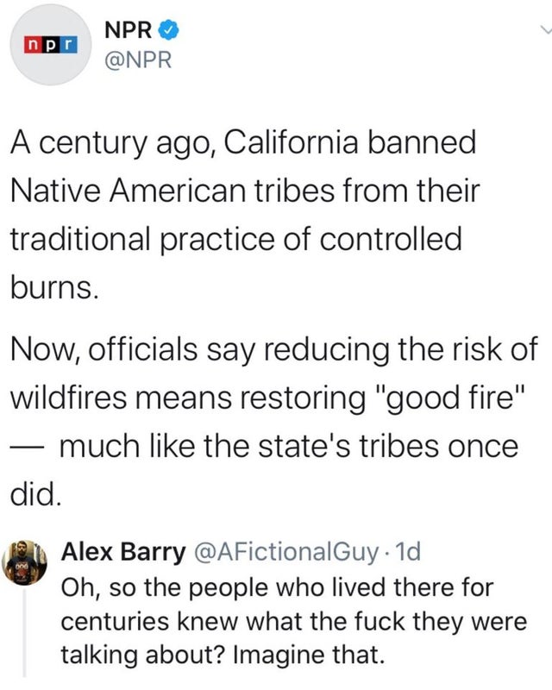Image resolution: width=552 pixels, height=690 pixels.
Task: Click the red 'n' in NPR logo
Action: click(32, 46)
